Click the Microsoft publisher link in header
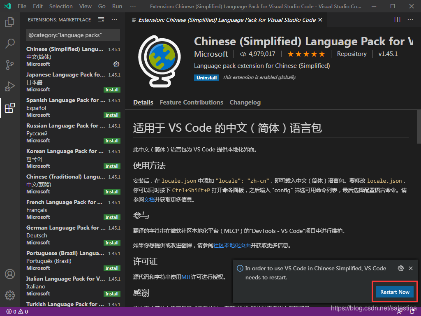 point(211,54)
